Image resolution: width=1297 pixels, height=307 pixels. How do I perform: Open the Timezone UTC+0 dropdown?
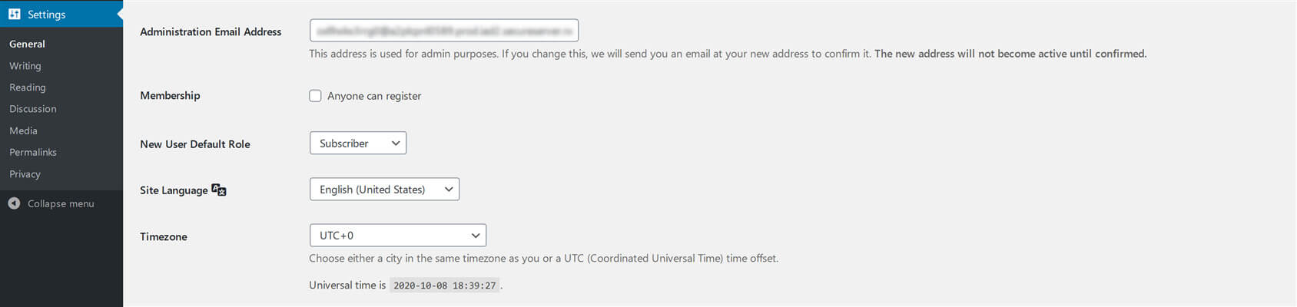click(397, 236)
